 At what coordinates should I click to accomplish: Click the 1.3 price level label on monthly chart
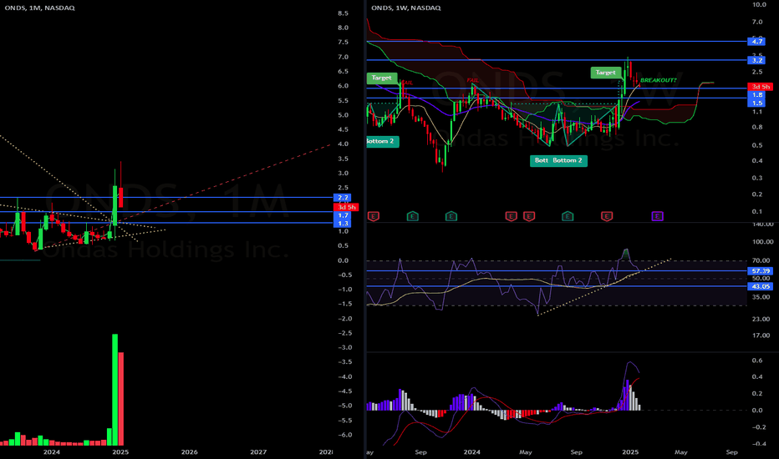[x=343, y=224]
